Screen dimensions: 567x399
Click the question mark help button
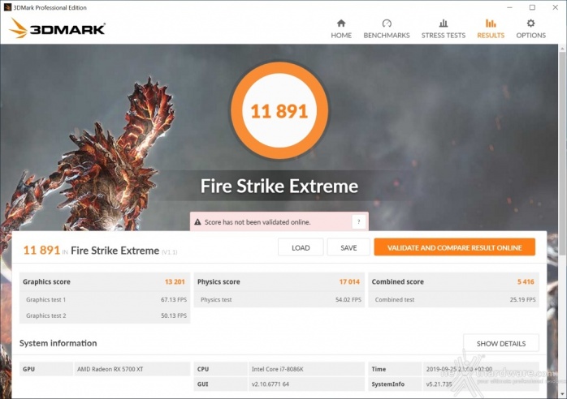tap(358, 221)
